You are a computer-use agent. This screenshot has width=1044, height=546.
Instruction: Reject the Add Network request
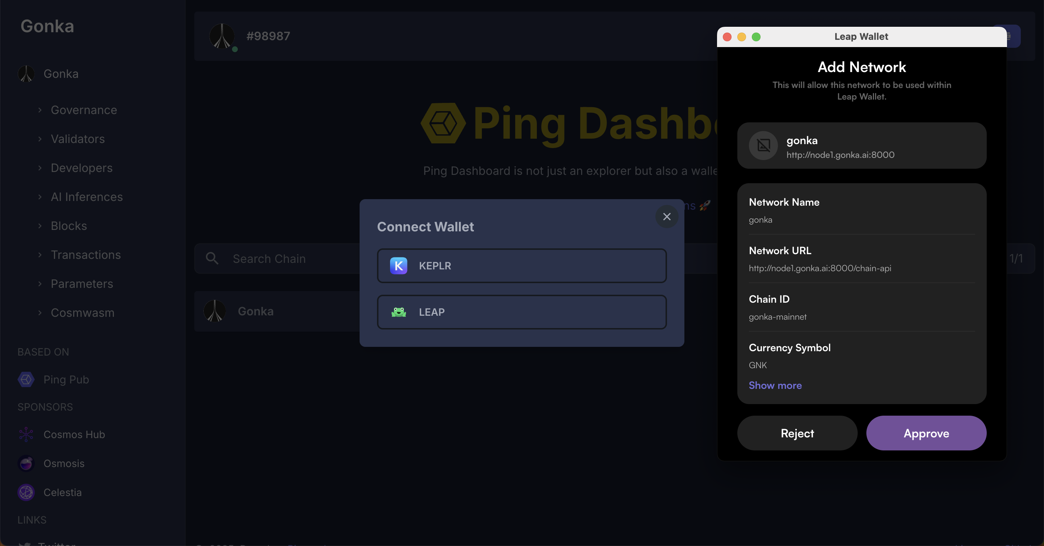coord(797,433)
